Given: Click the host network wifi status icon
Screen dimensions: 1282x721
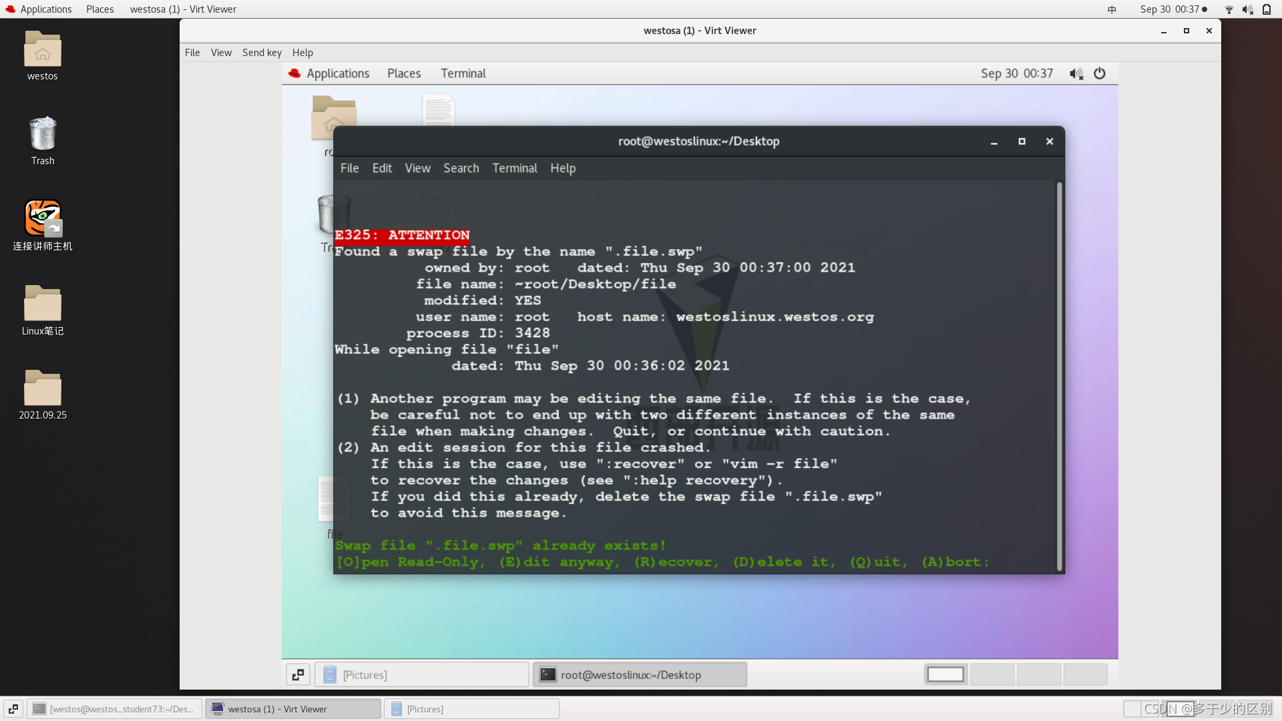Looking at the screenshot, I should [1229, 9].
